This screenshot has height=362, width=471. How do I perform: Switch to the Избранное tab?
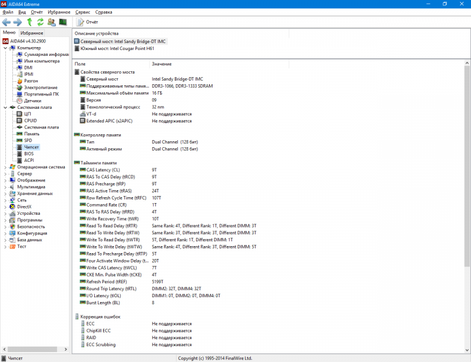pos(31,33)
